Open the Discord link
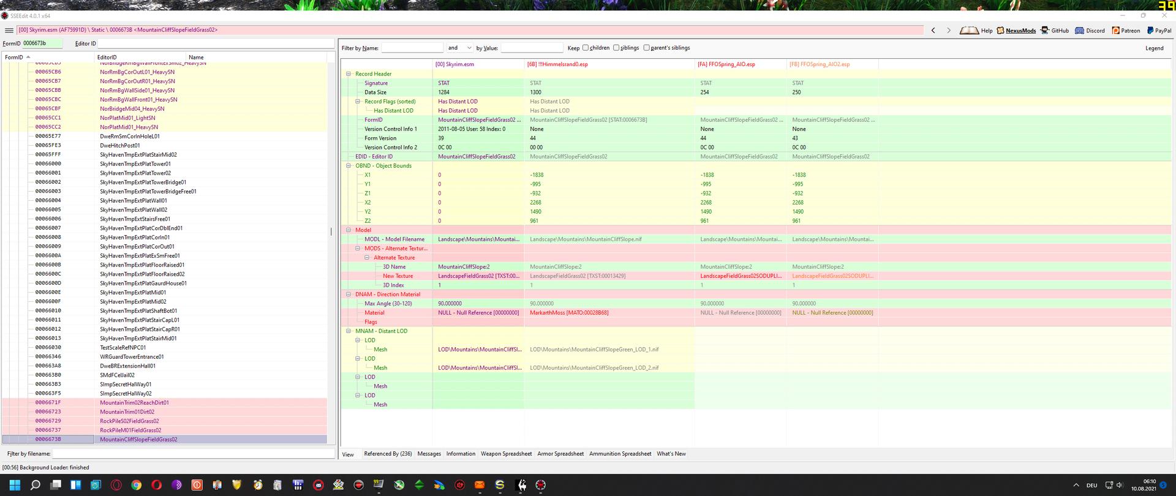The height and width of the screenshot is (496, 1176). pyautogui.click(x=1090, y=31)
